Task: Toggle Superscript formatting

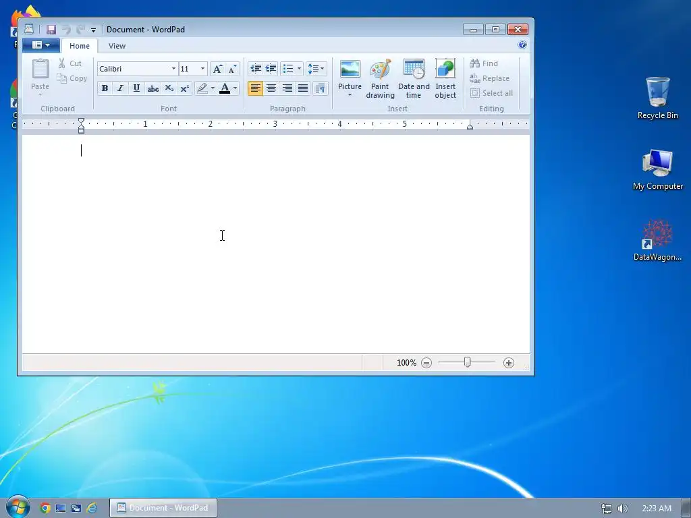Action: (185, 88)
